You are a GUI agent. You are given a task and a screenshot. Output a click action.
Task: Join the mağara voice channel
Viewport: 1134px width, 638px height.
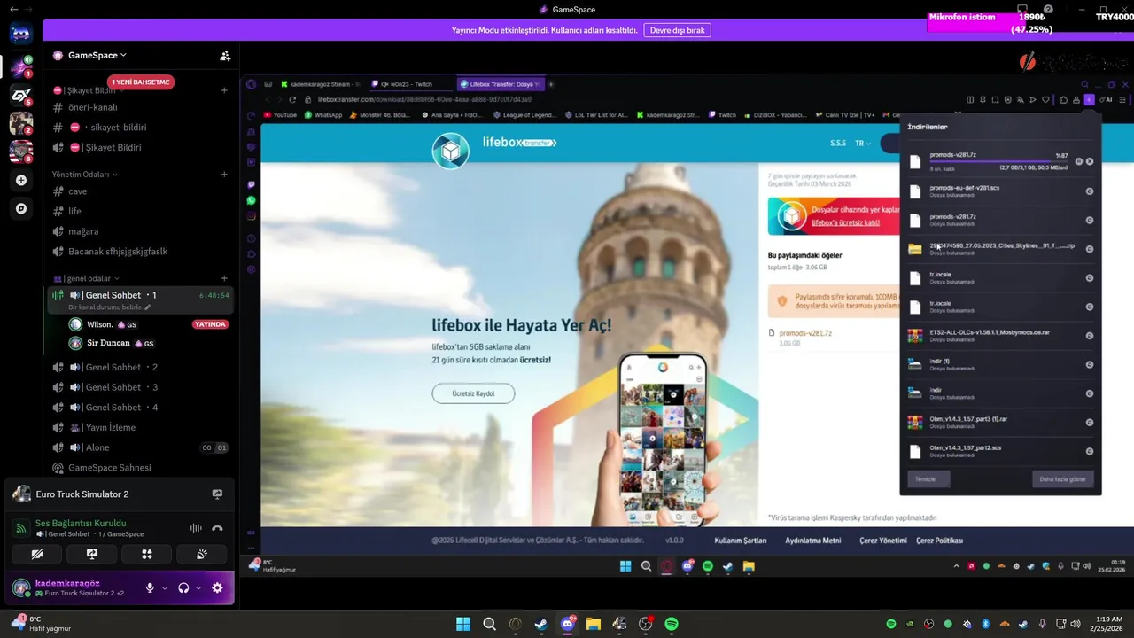pos(140,231)
